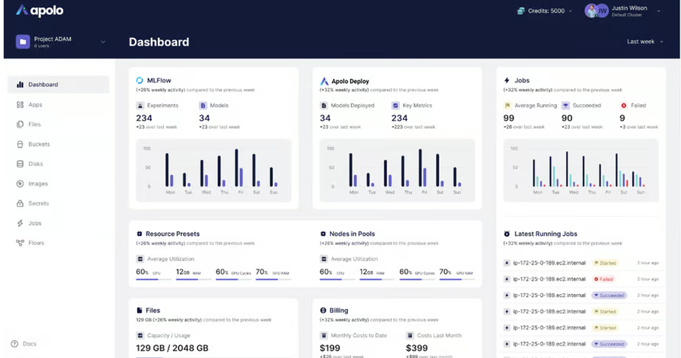The width and height of the screenshot is (681, 358).
Task: Expand the Project ADAM project selector chevron
Action: 103,42
